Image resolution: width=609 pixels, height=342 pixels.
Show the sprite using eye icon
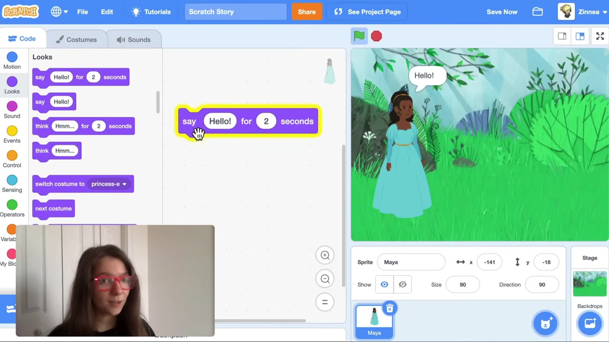(384, 285)
